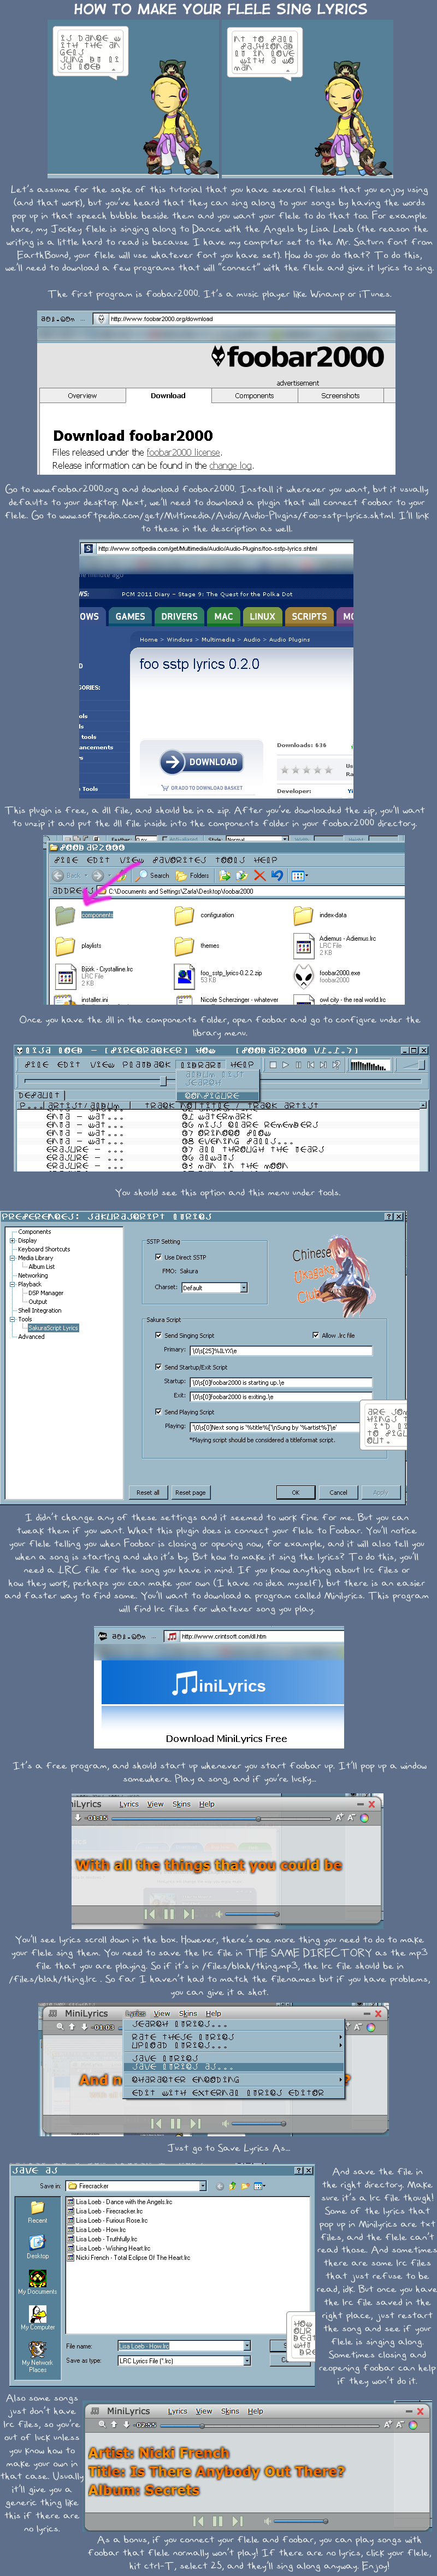The image size is (437, 2576).
Task: Open the configuration folder
Action: pyautogui.click(x=204, y=914)
